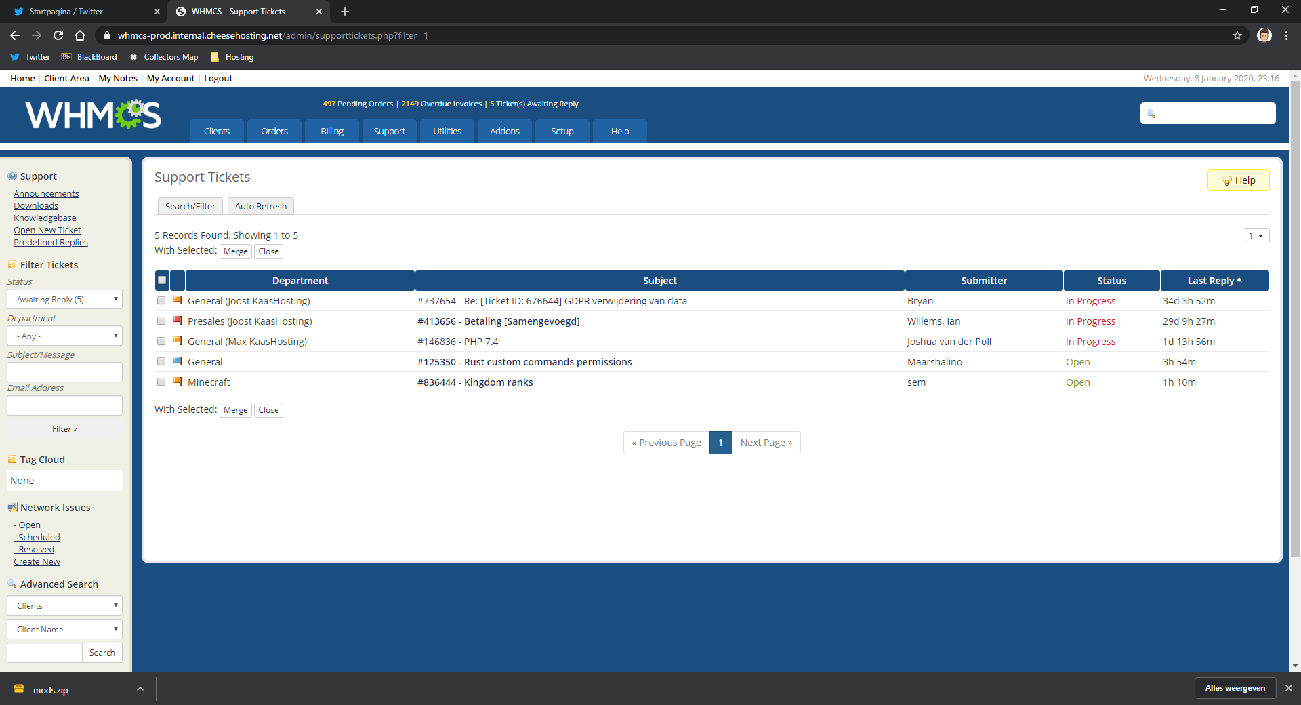Open the Chrome profile avatar
Screen dimensions: 1301x705
1264,35
